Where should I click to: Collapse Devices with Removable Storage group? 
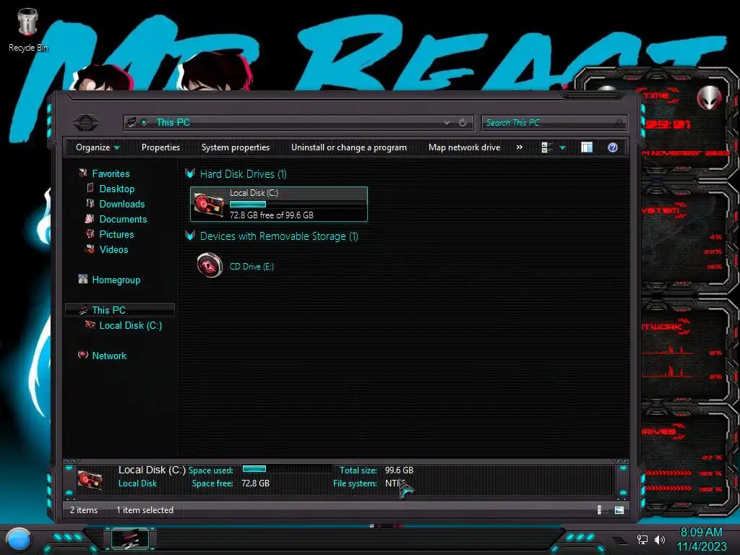click(x=190, y=236)
